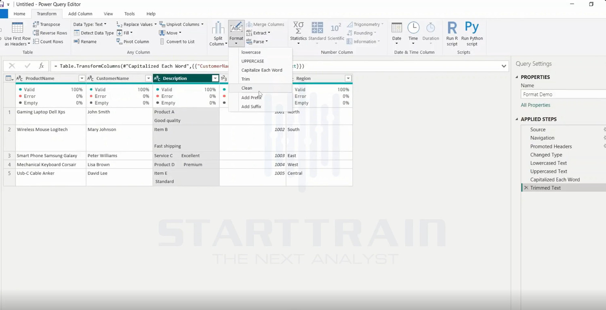The image size is (606, 310).
Task: Open the Unpivot Columns dropdown
Action: [181, 24]
